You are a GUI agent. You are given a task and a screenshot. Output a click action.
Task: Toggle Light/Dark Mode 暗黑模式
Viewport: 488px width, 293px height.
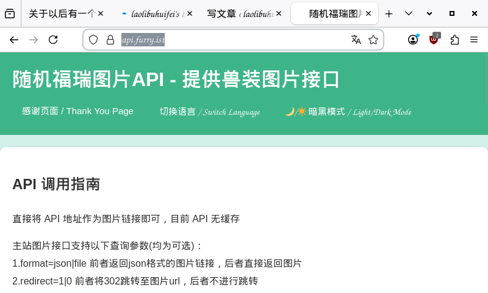(x=348, y=112)
